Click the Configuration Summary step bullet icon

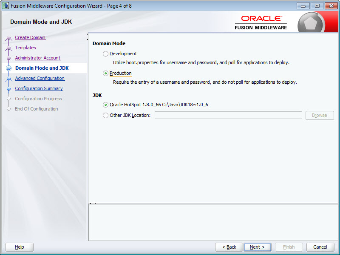(8, 89)
